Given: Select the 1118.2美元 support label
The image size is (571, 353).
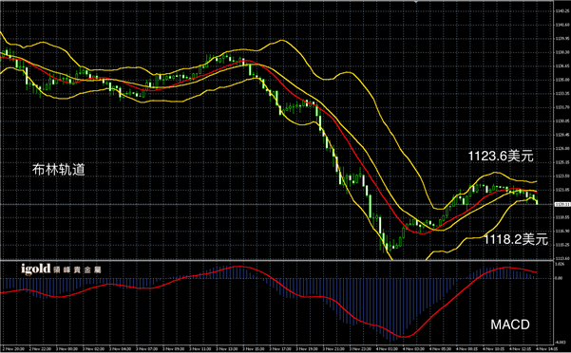Looking at the screenshot, I should tap(516, 239).
